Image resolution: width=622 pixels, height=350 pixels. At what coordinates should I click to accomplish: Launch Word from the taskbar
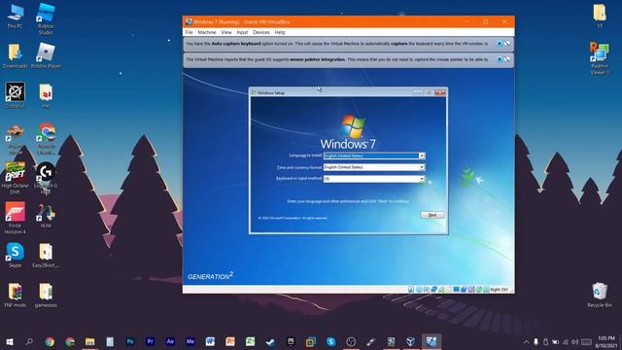click(210, 341)
